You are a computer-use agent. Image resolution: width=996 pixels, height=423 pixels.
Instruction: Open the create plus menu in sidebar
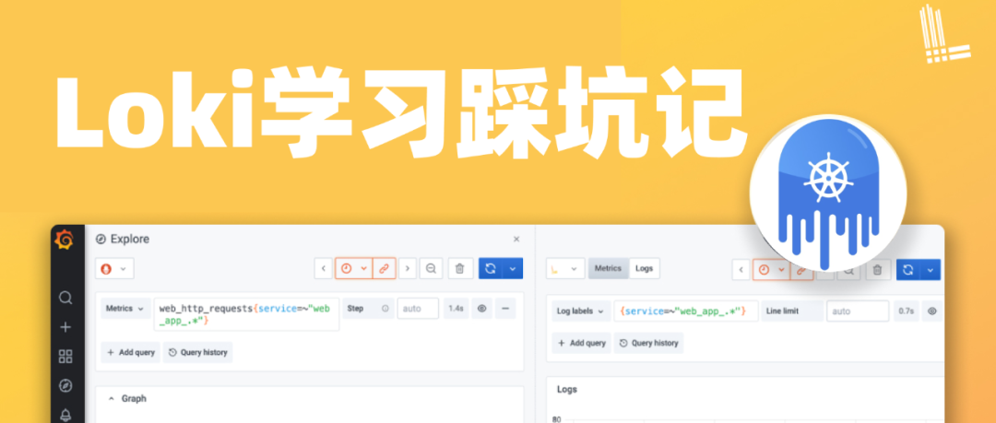pos(65,327)
